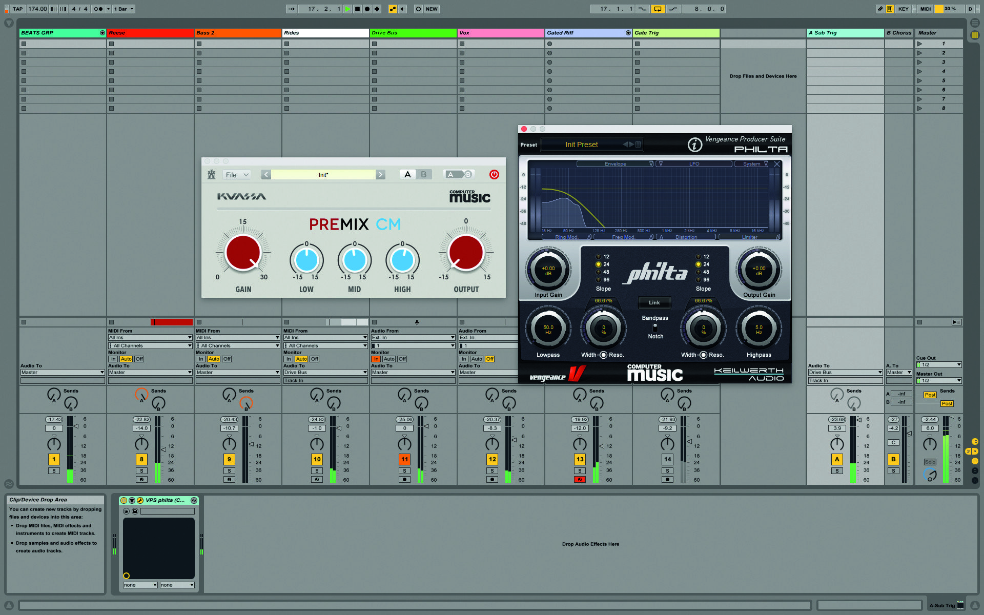The height and width of the screenshot is (615, 984).
Task: Open Cue Out 1/2 dropdown
Action: click(x=938, y=364)
